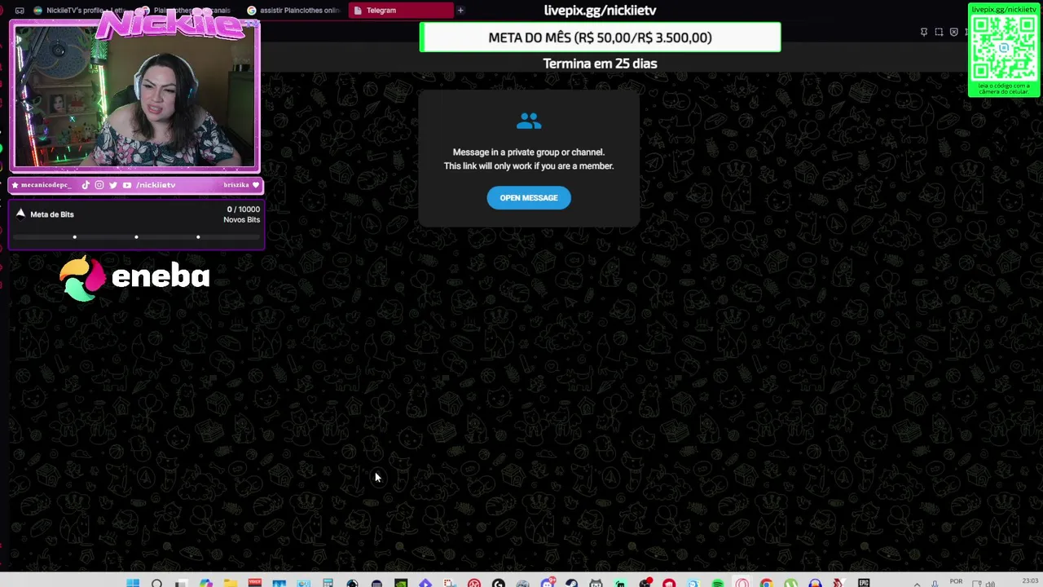Open Windows taskbar search

[x=157, y=583]
